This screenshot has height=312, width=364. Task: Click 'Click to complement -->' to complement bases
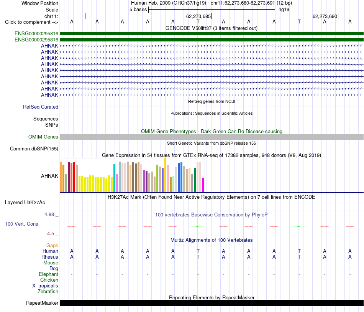pyautogui.click(x=31, y=22)
